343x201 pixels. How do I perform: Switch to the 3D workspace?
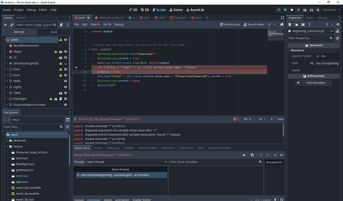pyautogui.click(x=145, y=10)
